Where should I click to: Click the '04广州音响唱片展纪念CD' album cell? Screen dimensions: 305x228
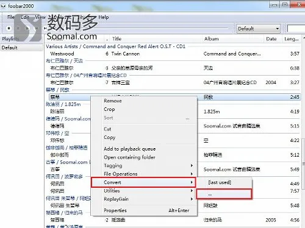point(230,82)
